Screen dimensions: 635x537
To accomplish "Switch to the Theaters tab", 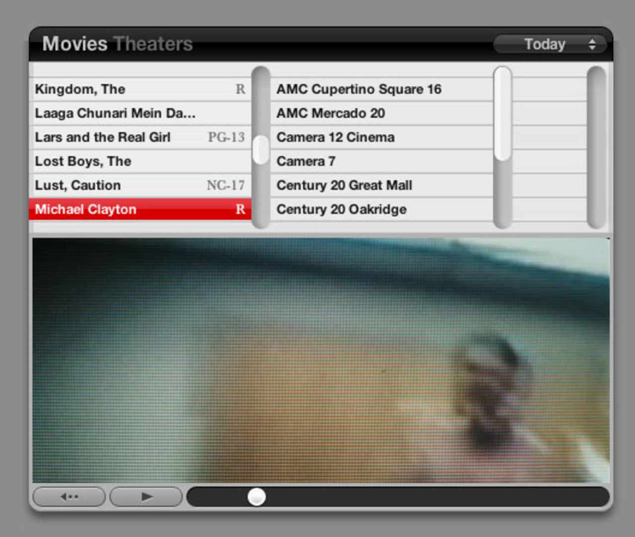I will (x=153, y=44).
